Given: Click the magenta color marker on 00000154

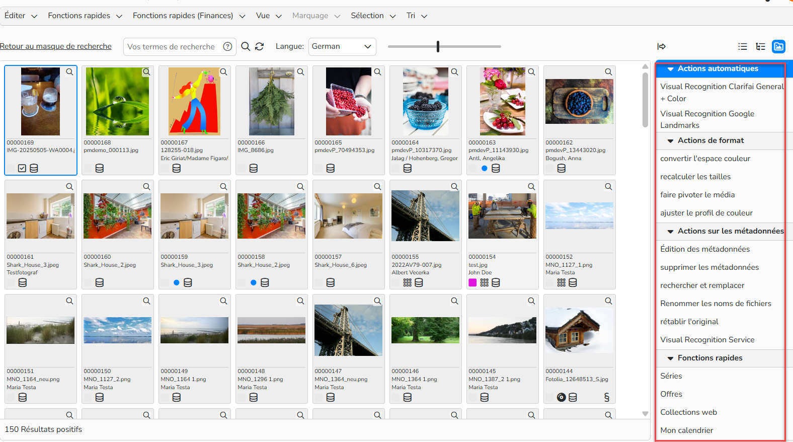Looking at the screenshot, I should (472, 282).
